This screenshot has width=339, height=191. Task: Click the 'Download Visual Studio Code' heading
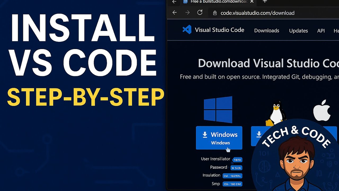coord(268,63)
